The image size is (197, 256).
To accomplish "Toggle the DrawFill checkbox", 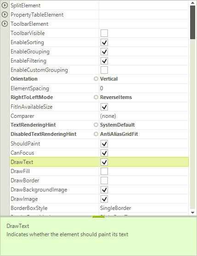I will pos(104,171).
